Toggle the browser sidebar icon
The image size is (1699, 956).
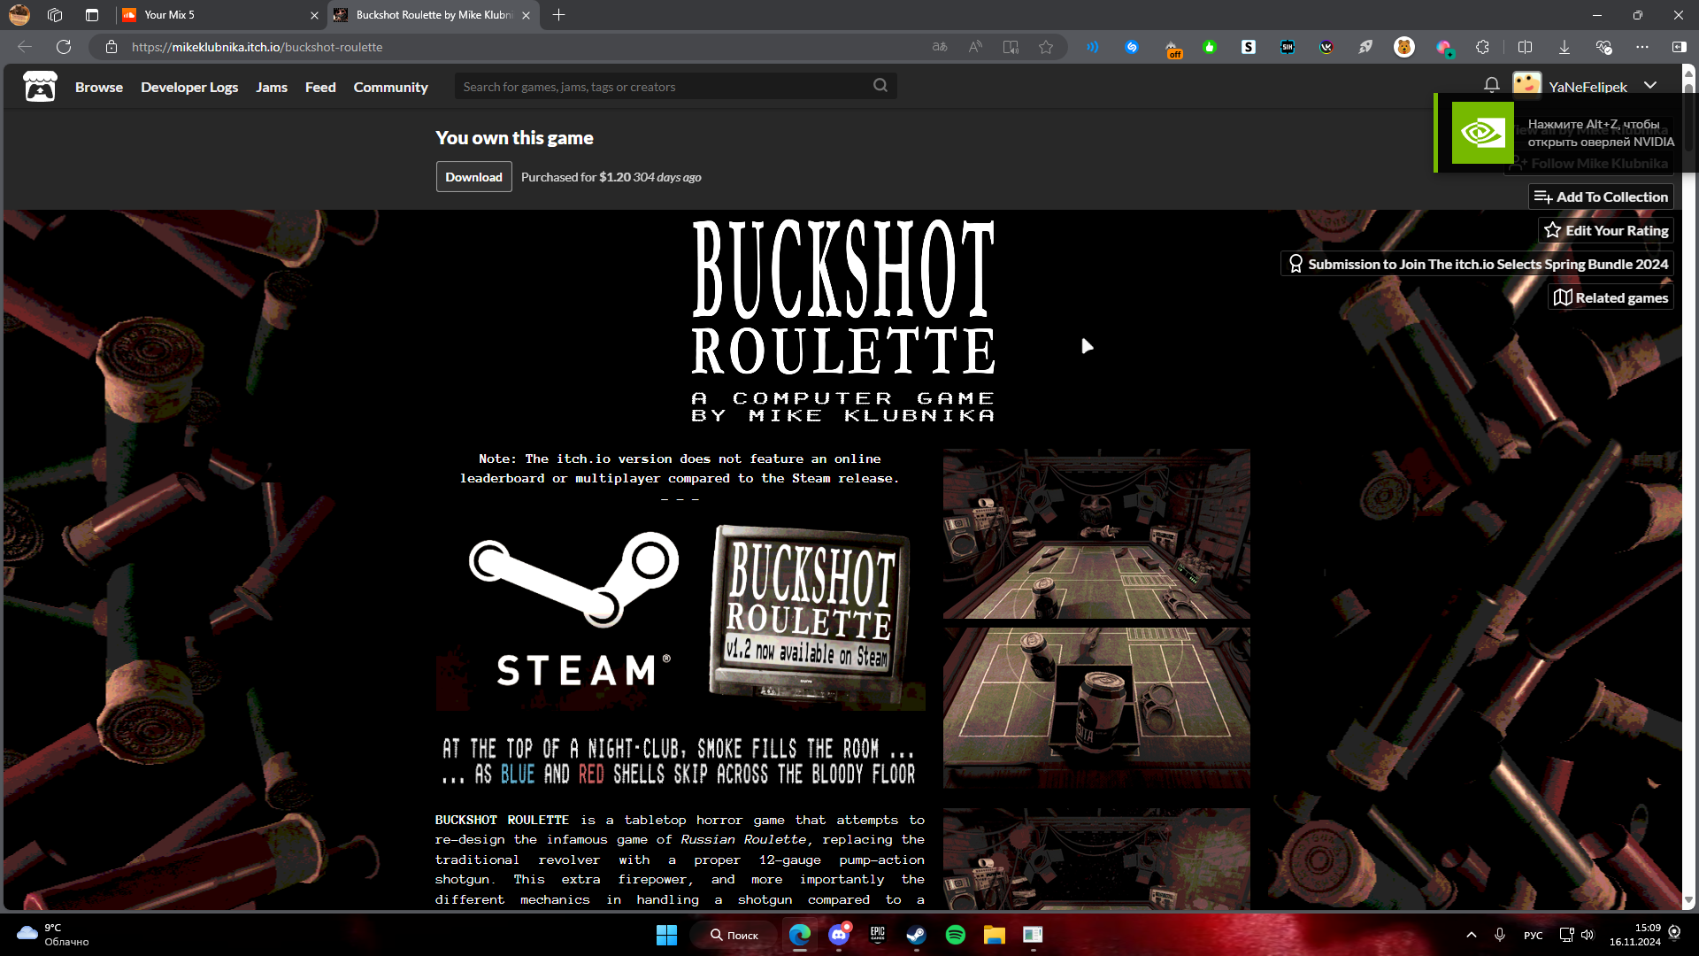(x=1679, y=47)
